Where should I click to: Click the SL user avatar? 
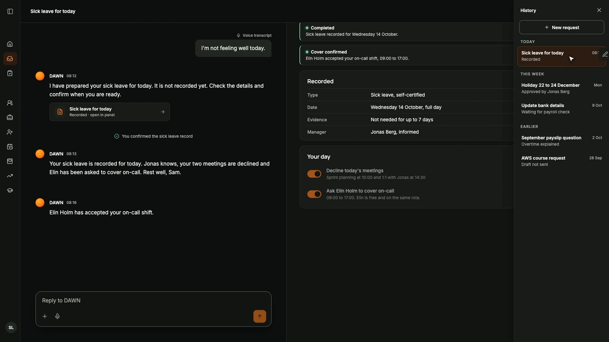coord(11,328)
